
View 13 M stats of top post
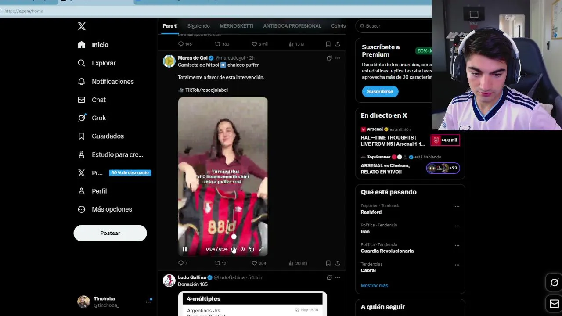[x=296, y=44]
